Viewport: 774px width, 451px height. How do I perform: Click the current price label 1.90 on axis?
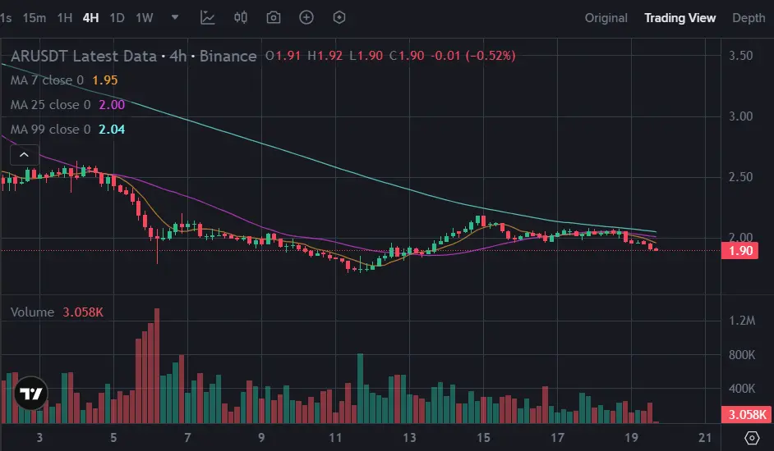(x=740, y=251)
